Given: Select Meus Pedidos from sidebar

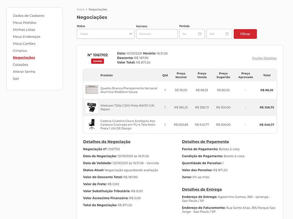Looking at the screenshot, I should pyautogui.click(x=25, y=23).
